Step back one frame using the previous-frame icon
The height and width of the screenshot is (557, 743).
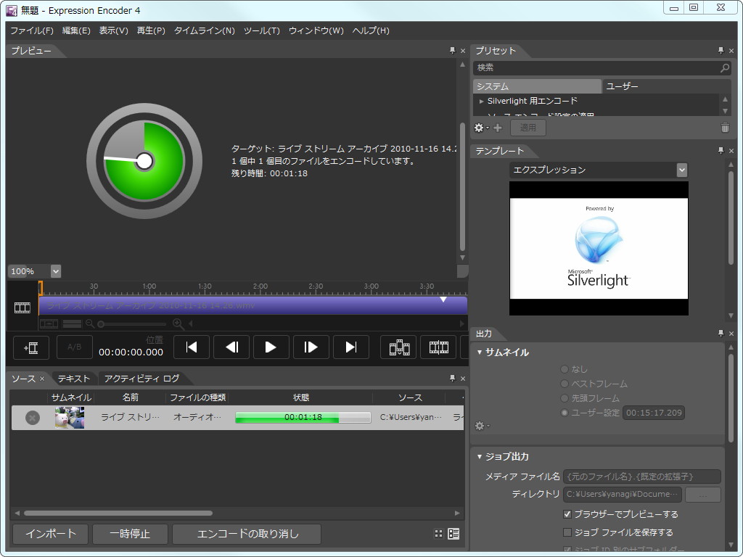pos(231,347)
